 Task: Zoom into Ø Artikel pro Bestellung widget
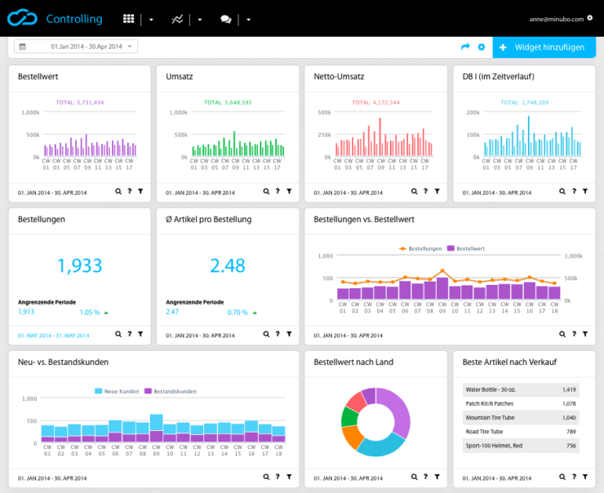266,334
